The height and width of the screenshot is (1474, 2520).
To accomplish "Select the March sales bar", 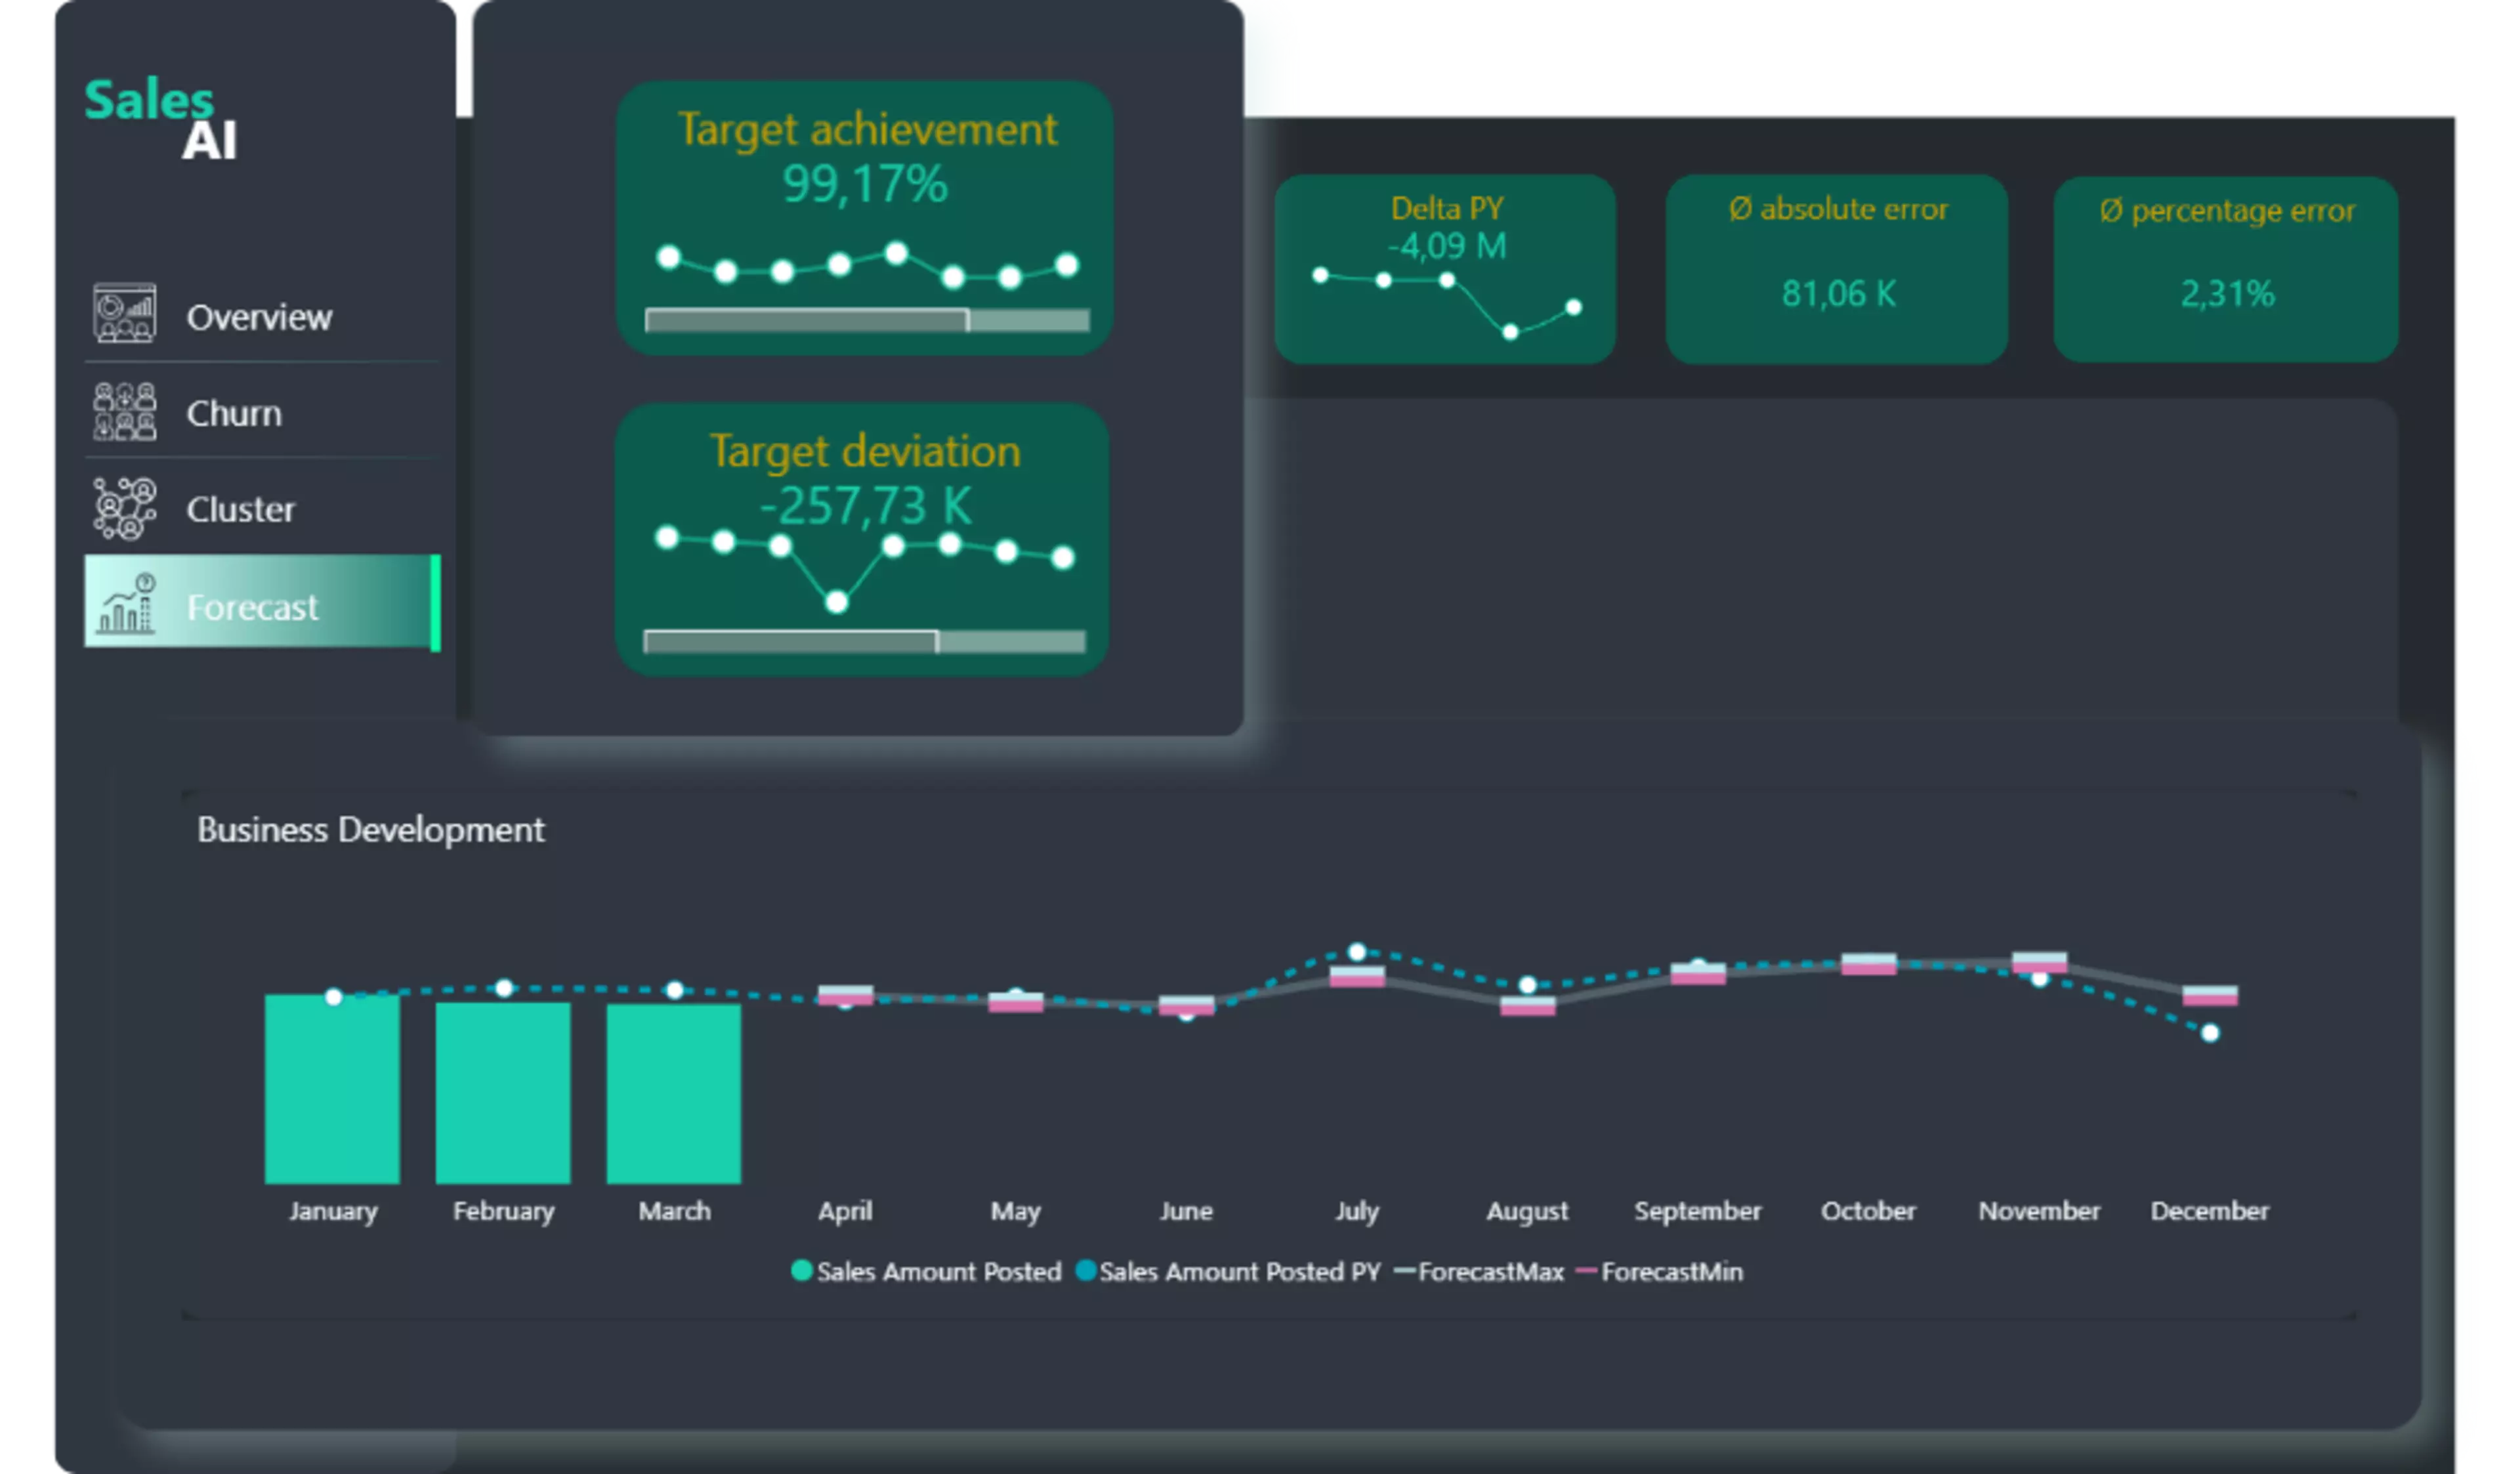I will click(674, 1094).
